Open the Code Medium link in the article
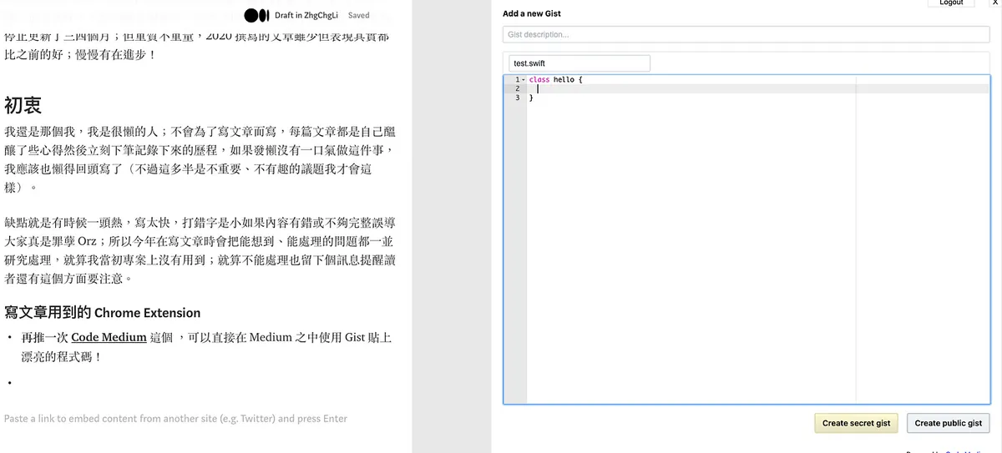This screenshot has width=1002, height=453. point(109,338)
